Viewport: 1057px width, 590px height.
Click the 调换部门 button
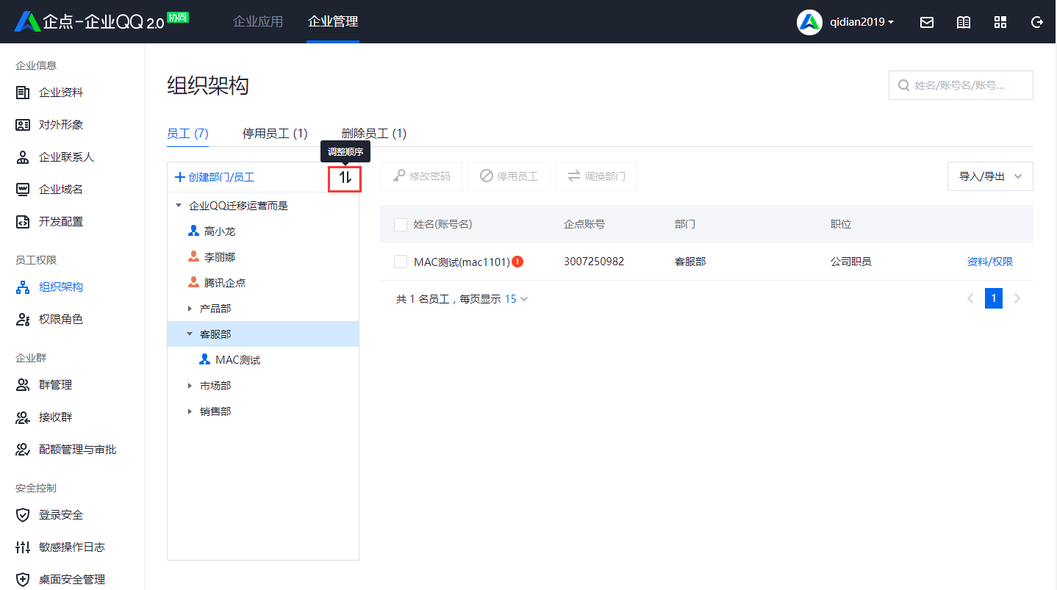click(x=596, y=176)
